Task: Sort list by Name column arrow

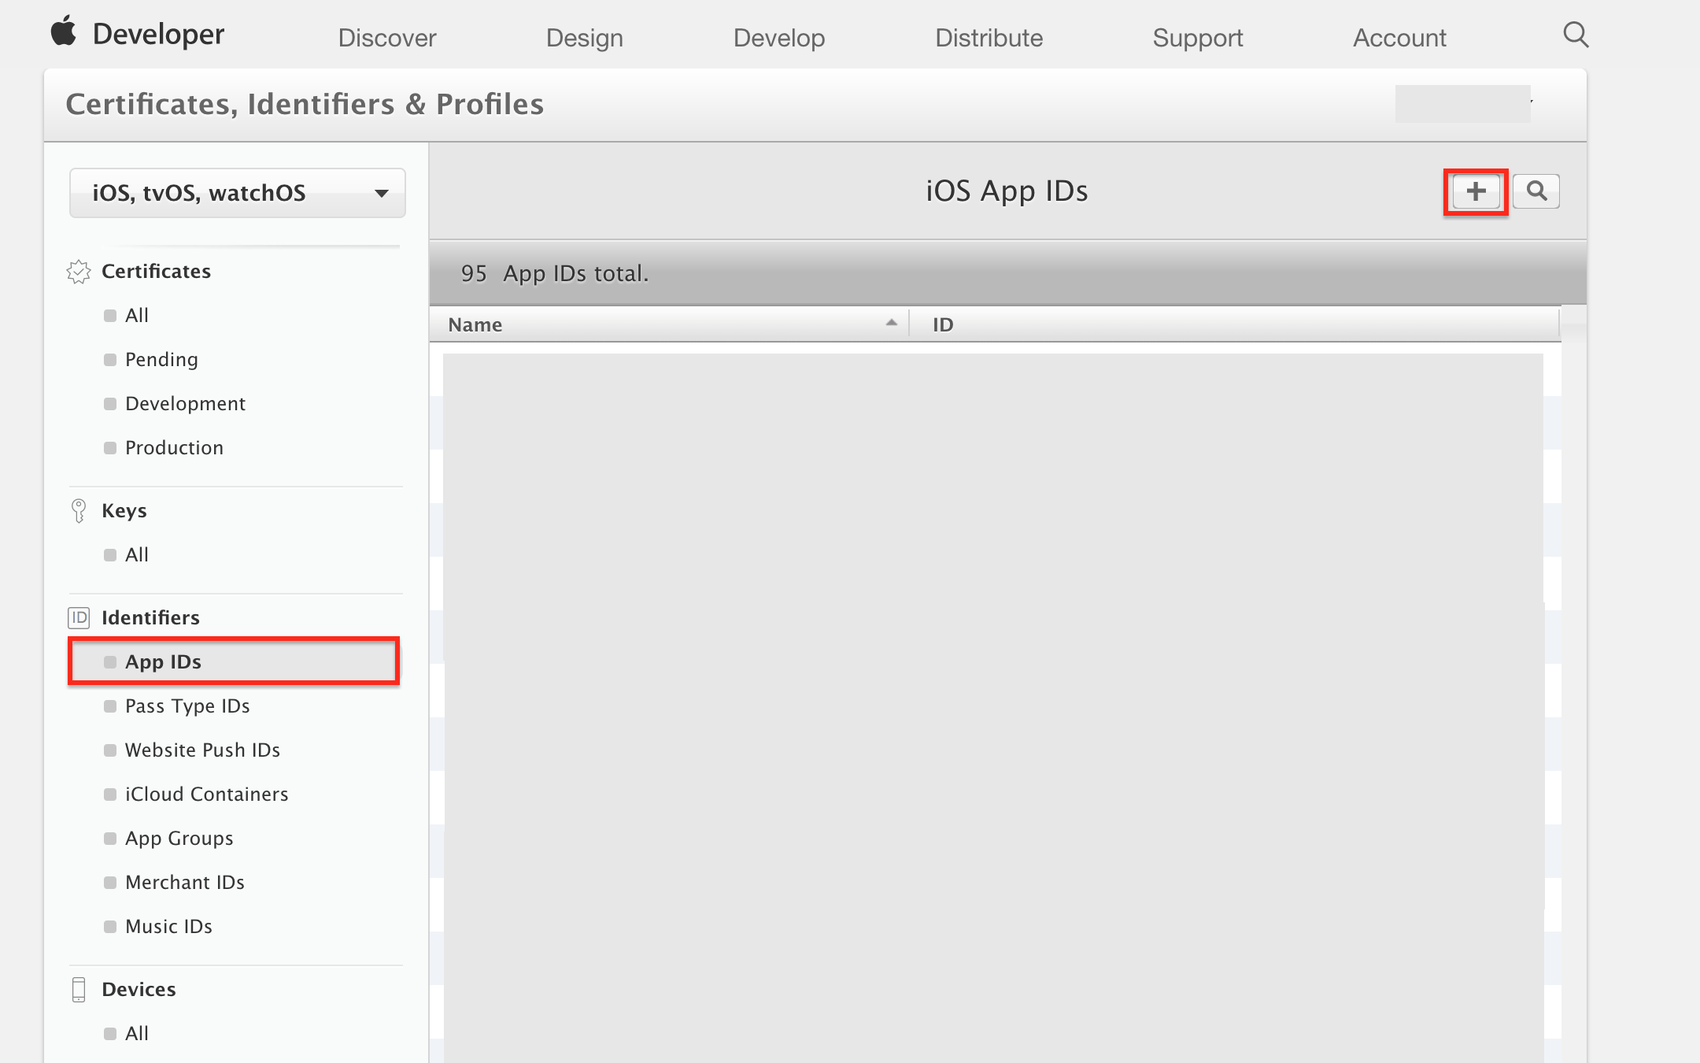Action: 891,323
